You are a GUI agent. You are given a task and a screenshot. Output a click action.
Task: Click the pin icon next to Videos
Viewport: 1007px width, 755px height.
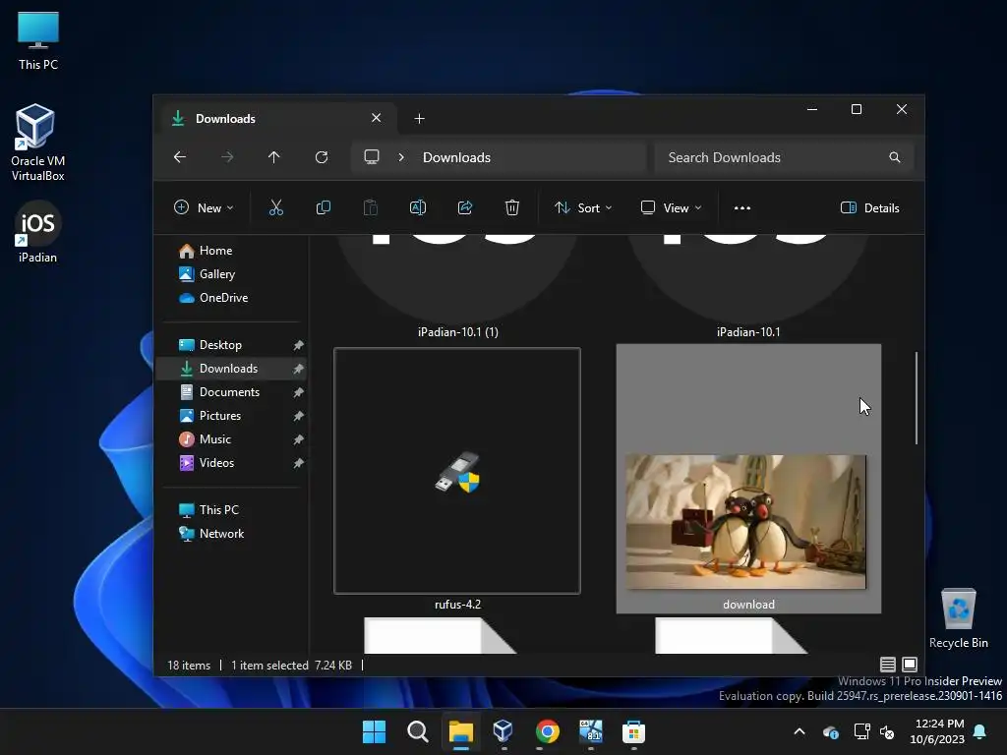299,463
